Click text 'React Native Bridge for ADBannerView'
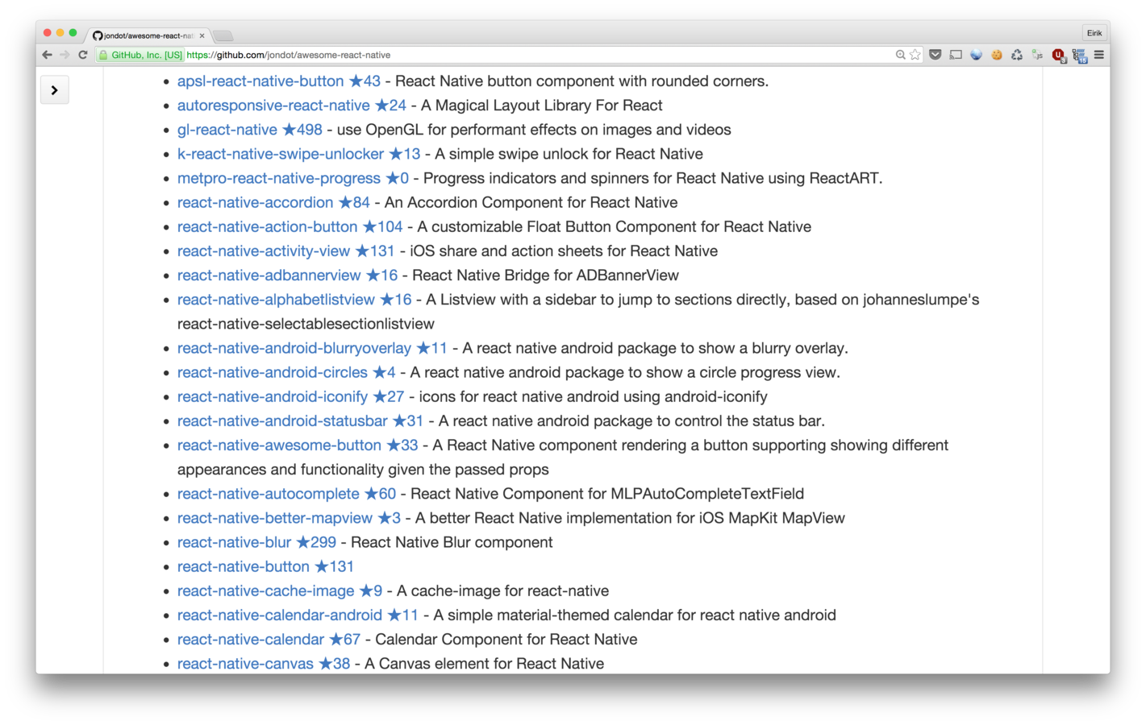This screenshot has height=725, width=1146. point(545,275)
